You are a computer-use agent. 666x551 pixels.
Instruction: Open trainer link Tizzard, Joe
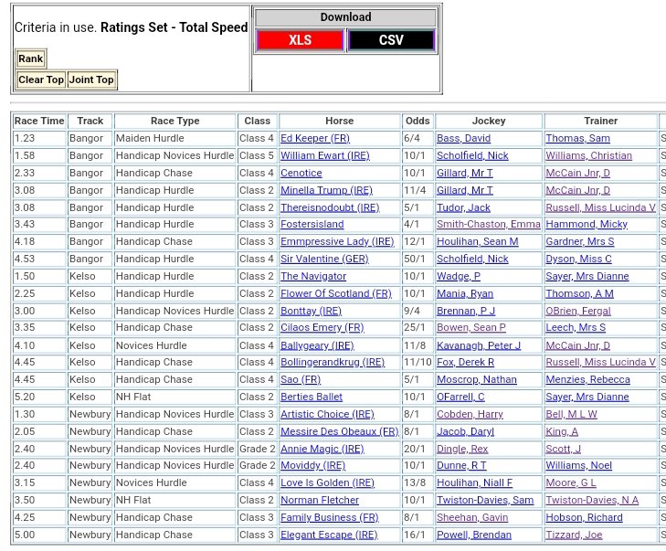[x=574, y=535]
